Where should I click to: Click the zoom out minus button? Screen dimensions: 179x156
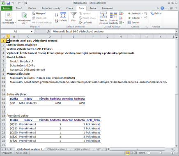coord(149,153)
